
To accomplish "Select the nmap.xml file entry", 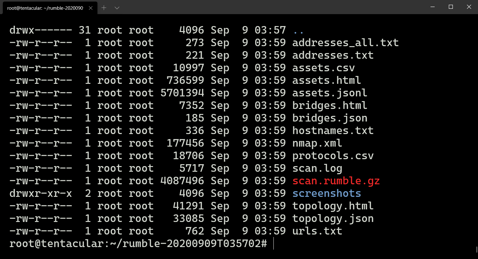I will 317,143.
